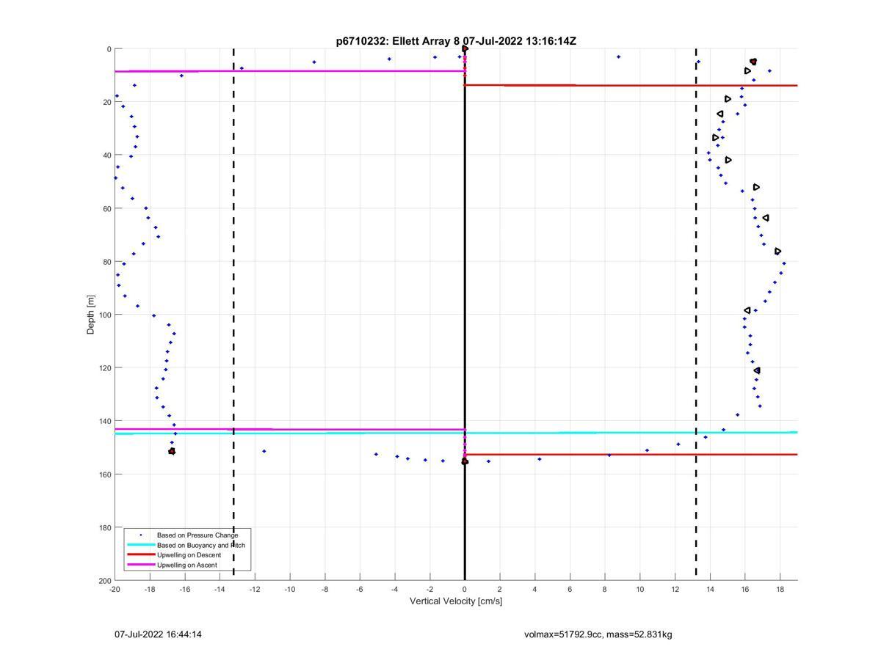Click the x-axis tick label '18'
The height and width of the screenshot is (652, 881).
[x=780, y=590]
